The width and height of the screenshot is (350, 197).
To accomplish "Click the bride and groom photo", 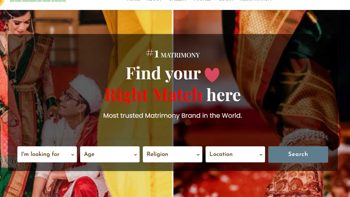I will (86, 104).
